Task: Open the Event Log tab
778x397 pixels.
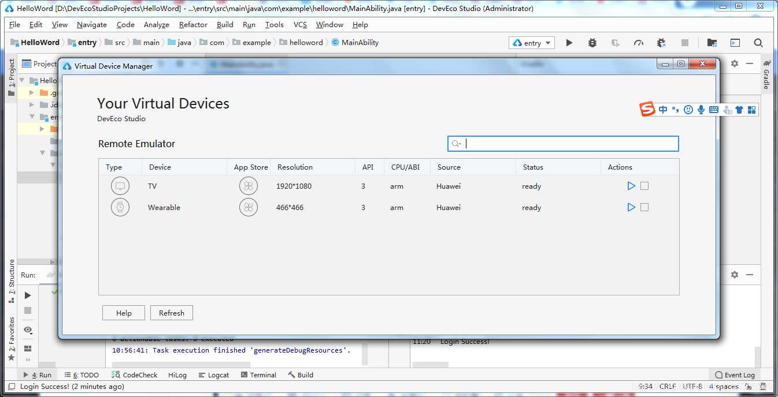Action: point(735,375)
